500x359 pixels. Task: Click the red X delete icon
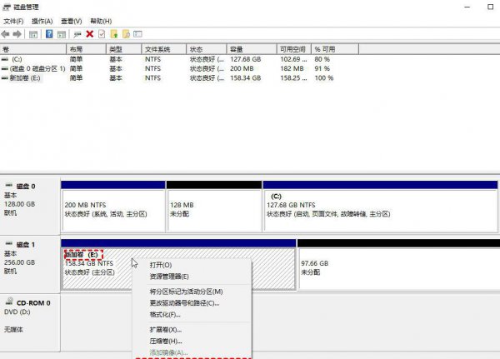pos(90,34)
